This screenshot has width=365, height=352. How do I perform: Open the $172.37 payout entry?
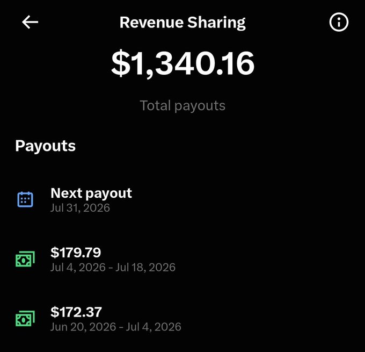(x=182, y=319)
